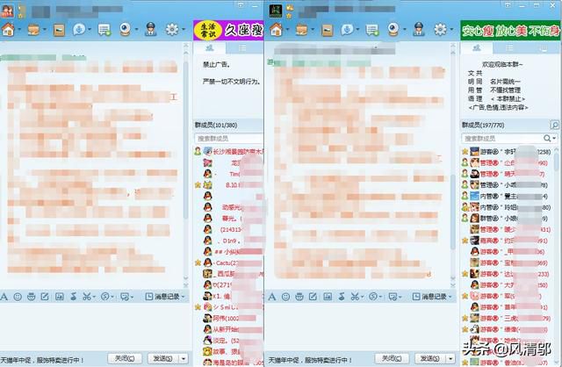Image resolution: width=562 pixels, height=367 pixels.
Task: Click the magnifier icon beside 群成员(197/770)
Action: coord(554,125)
